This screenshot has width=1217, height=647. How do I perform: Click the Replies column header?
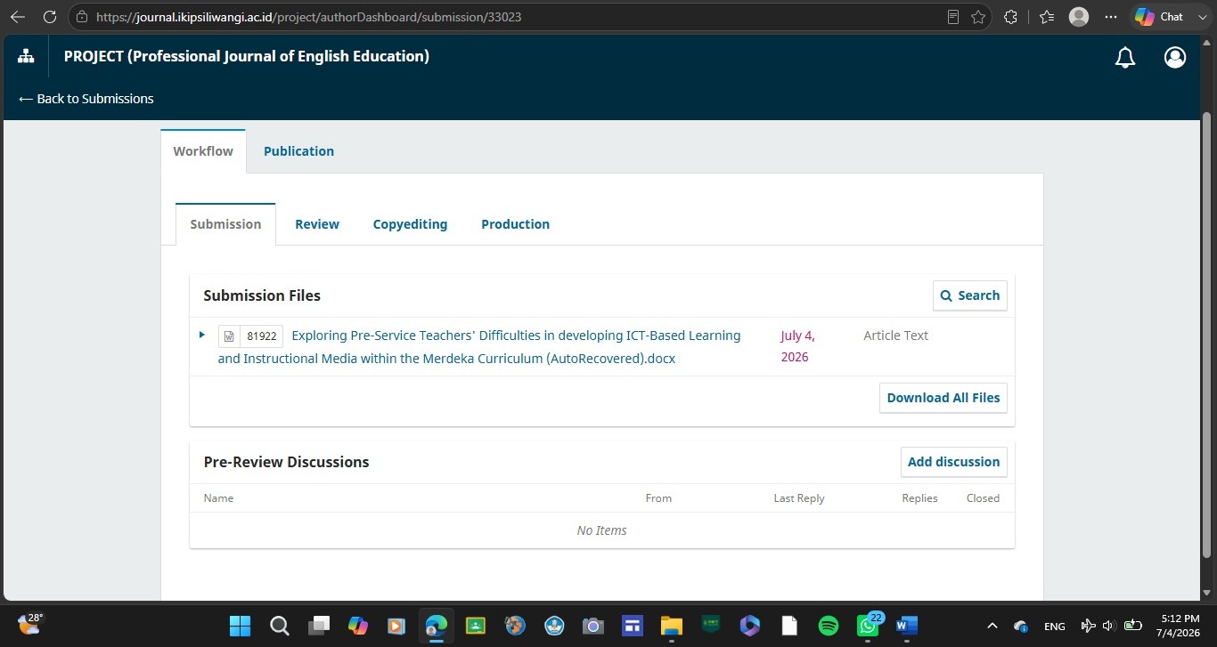tap(919, 498)
